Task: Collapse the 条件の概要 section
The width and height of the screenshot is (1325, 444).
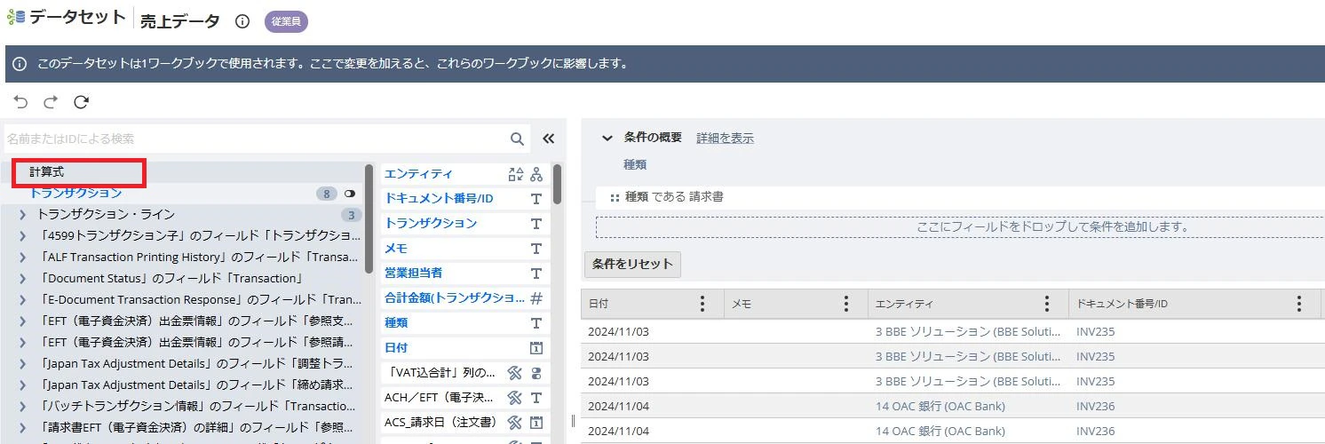Action: pos(607,138)
